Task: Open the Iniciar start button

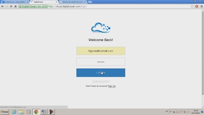Action: 4,112
